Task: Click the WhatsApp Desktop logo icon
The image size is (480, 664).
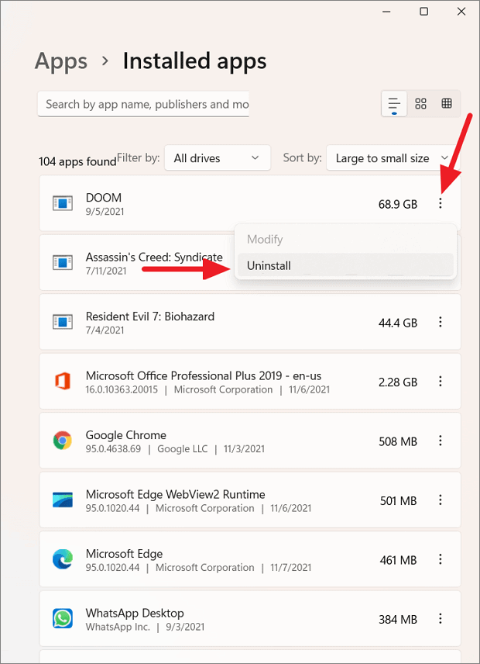Action: (x=63, y=618)
